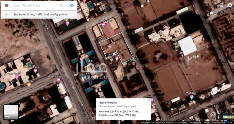Open the Terms link in footer
The image size is (234, 124).
[x=207, y=123]
